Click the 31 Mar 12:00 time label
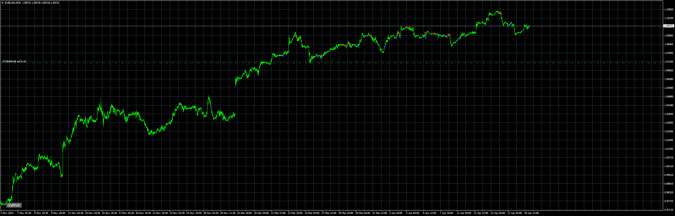Viewport: 675px width, 216px height. pyautogui.click(x=380, y=213)
